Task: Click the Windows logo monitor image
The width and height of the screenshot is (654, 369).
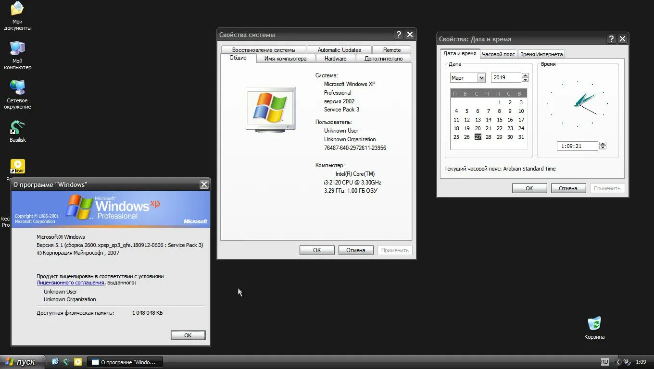Action: coord(270,110)
